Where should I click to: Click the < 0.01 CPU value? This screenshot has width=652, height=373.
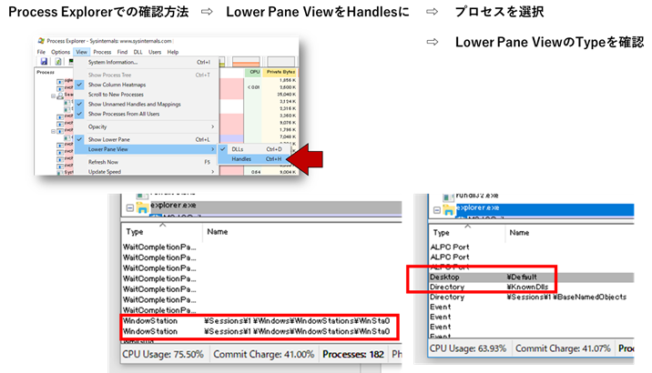point(253,87)
